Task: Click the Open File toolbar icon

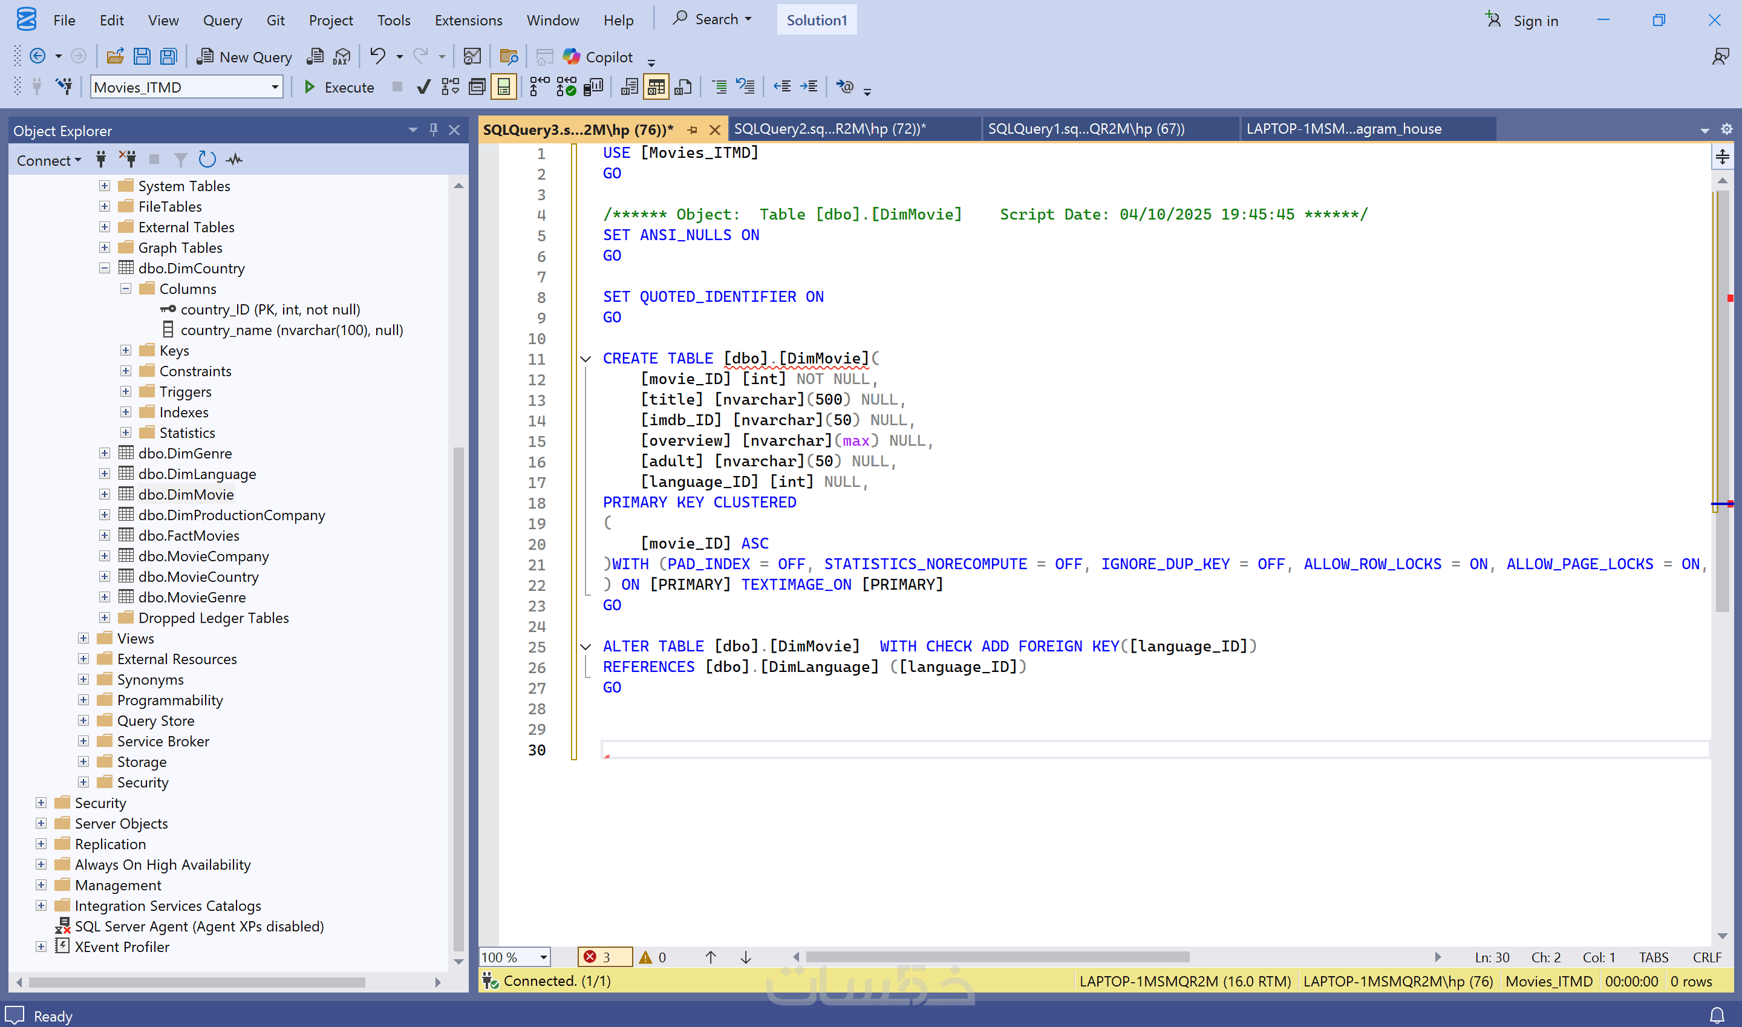Action: [115, 57]
